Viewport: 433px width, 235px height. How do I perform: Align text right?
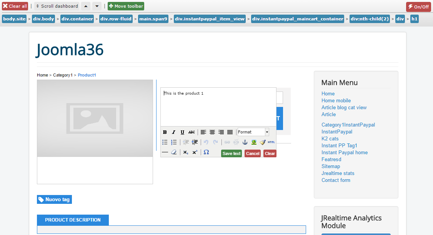click(x=221, y=132)
